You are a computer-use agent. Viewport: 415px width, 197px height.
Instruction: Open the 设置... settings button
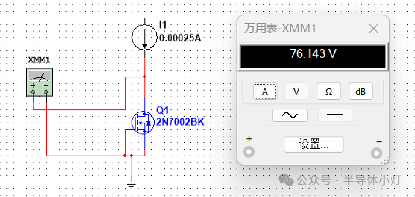pos(313,145)
